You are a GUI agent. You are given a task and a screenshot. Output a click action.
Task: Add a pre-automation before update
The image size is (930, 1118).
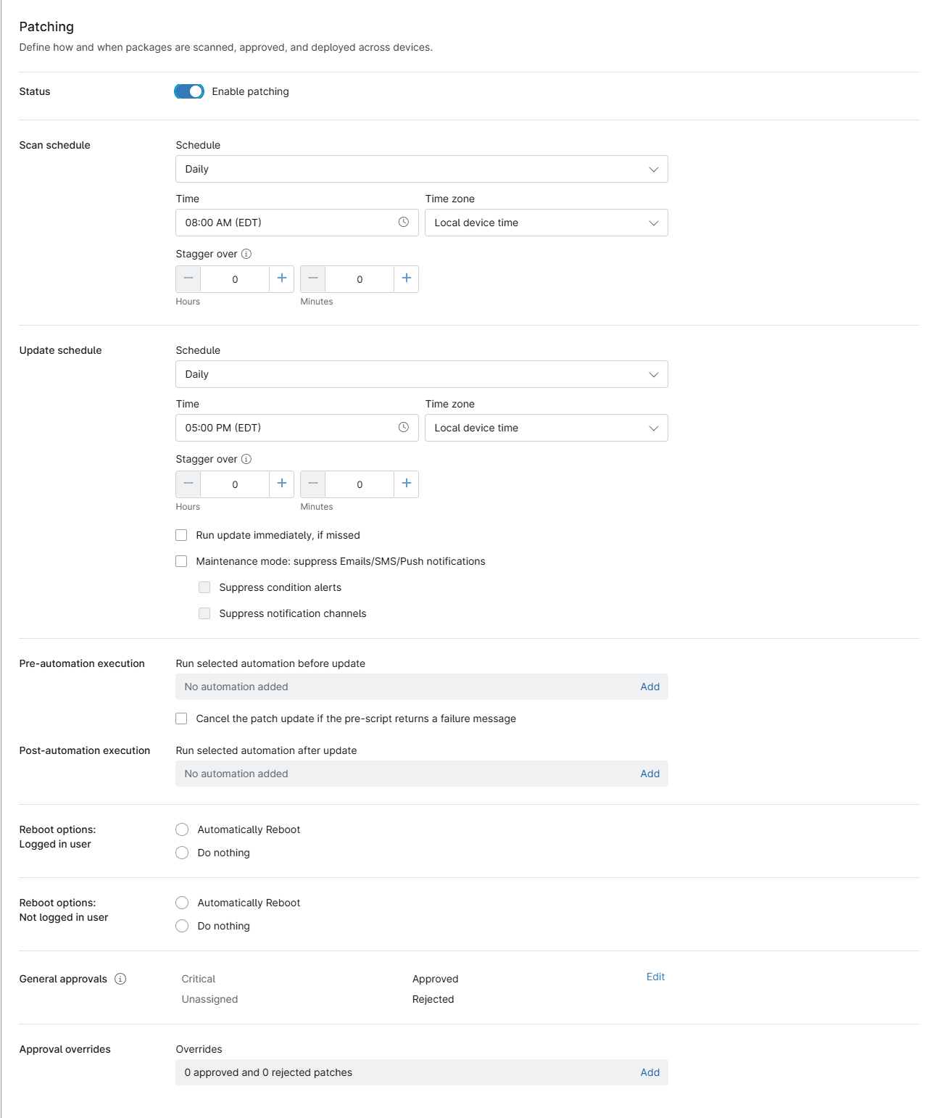click(x=649, y=687)
